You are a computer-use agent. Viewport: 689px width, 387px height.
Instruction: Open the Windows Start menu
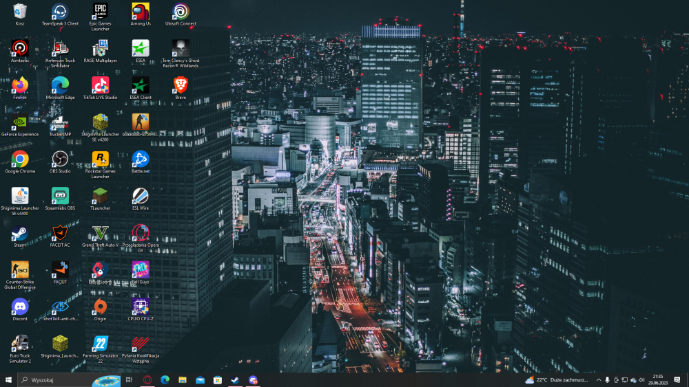pos(8,380)
